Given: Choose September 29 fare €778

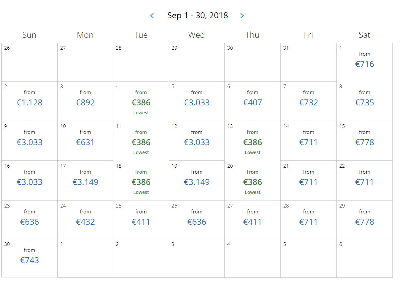Looking at the screenshot, I should pyautogui.click(x=365, y=220).
